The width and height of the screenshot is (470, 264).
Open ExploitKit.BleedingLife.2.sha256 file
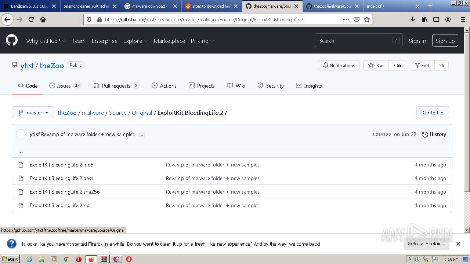tap(65, 192)
